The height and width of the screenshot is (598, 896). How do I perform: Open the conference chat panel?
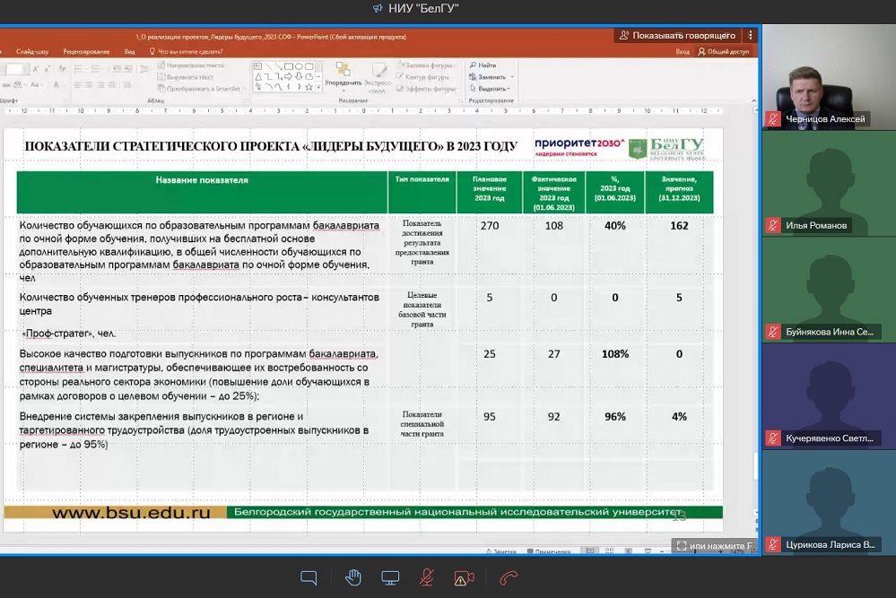[309, 578]
